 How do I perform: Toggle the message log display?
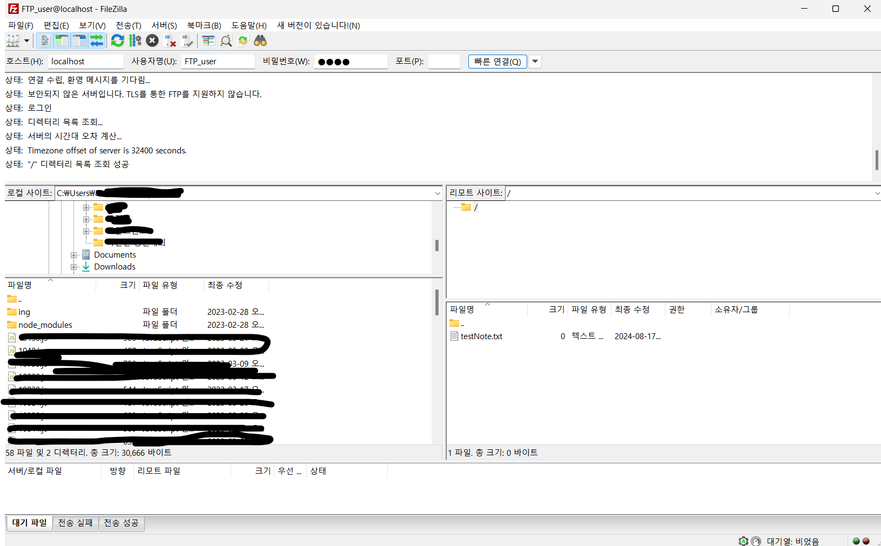pyautogui.click(x=45, y=41)
